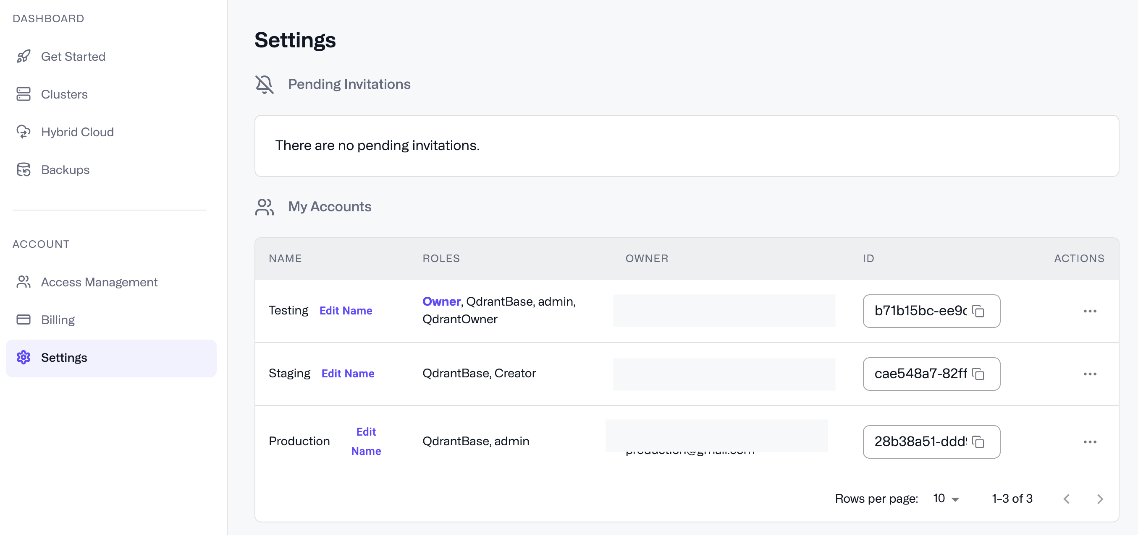Select Settings in the Account sidebar

click(x=65, y=358)
